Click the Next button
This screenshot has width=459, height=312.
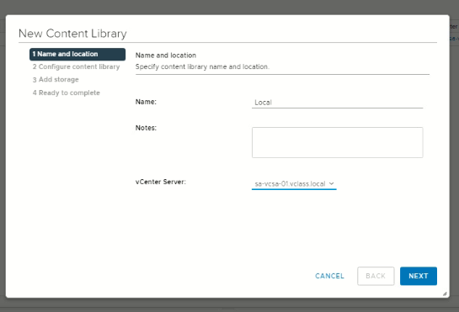419,276
